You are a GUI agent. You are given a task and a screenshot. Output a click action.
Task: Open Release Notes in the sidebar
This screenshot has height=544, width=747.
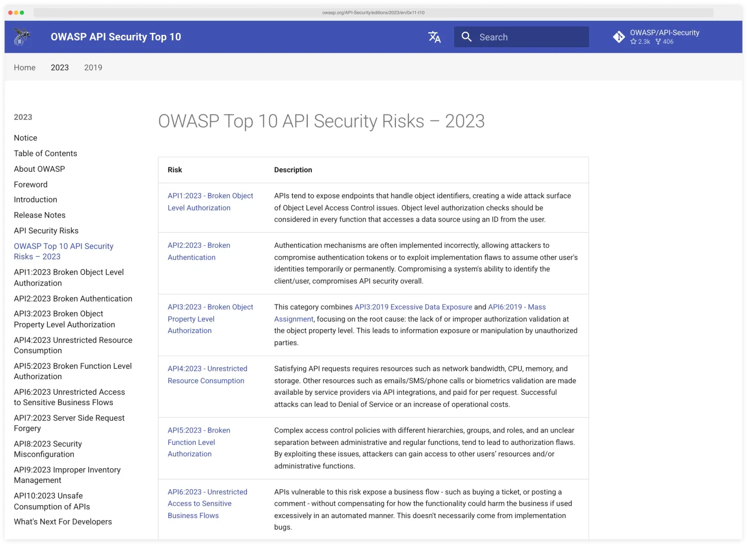40,215
